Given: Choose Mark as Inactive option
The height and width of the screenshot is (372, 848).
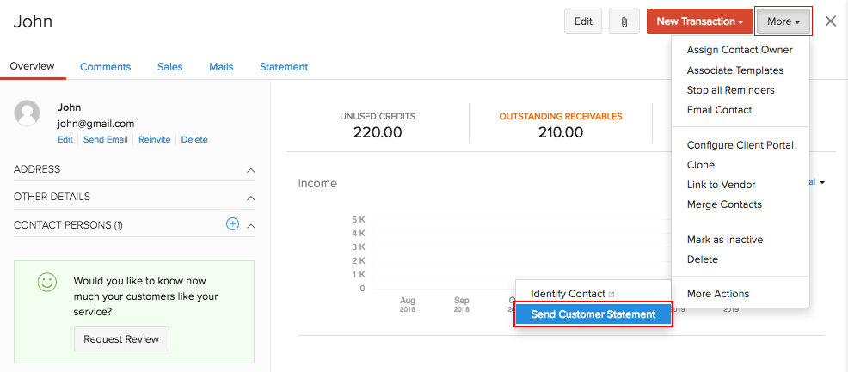Looking at the screenshot, I should pos(724,240).
